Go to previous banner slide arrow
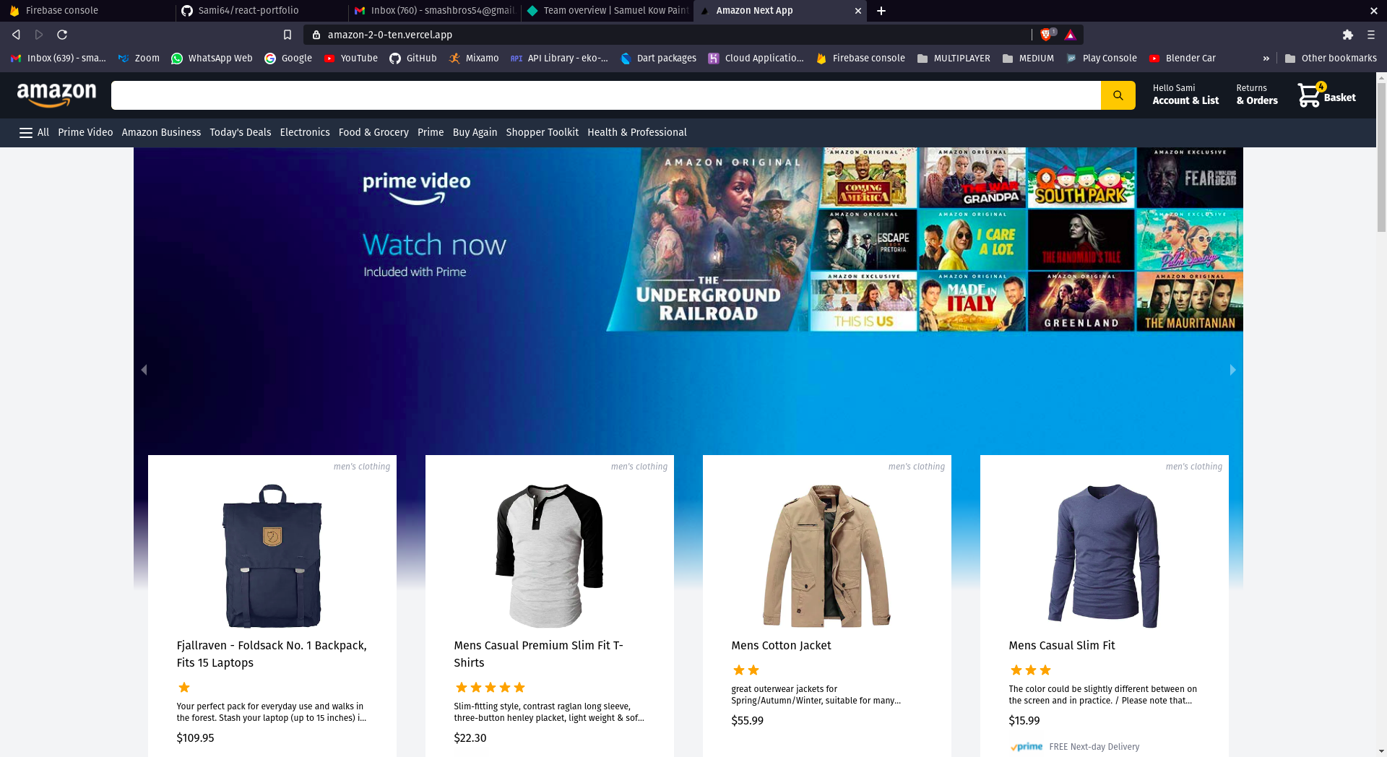Image resolution: width=1387 pixels, height=757 pixels. point(144,370)
